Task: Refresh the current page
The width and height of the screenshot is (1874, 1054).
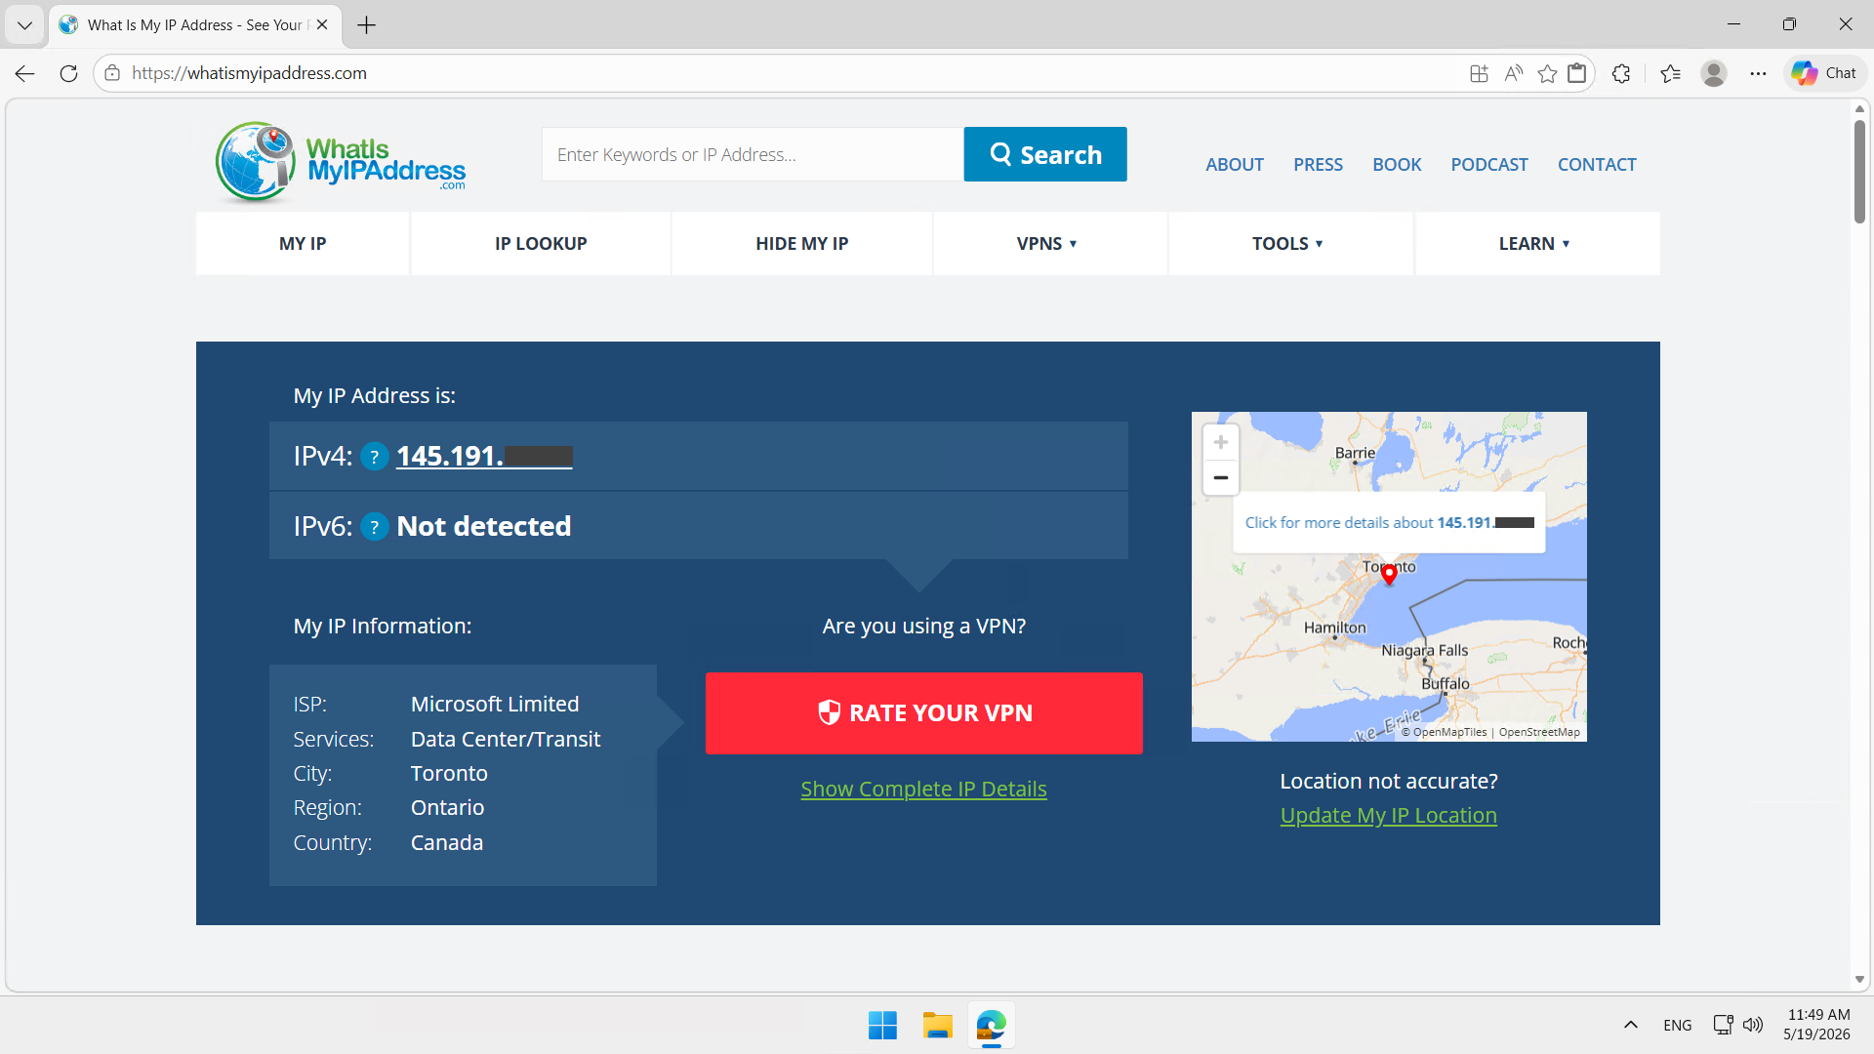Action: (x=68, y=73)
